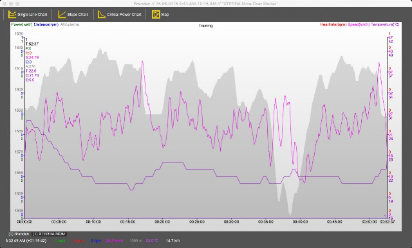412x248 pixels.
Task: Close the window with the title-bar button
Action: click(x=5, y=4)
